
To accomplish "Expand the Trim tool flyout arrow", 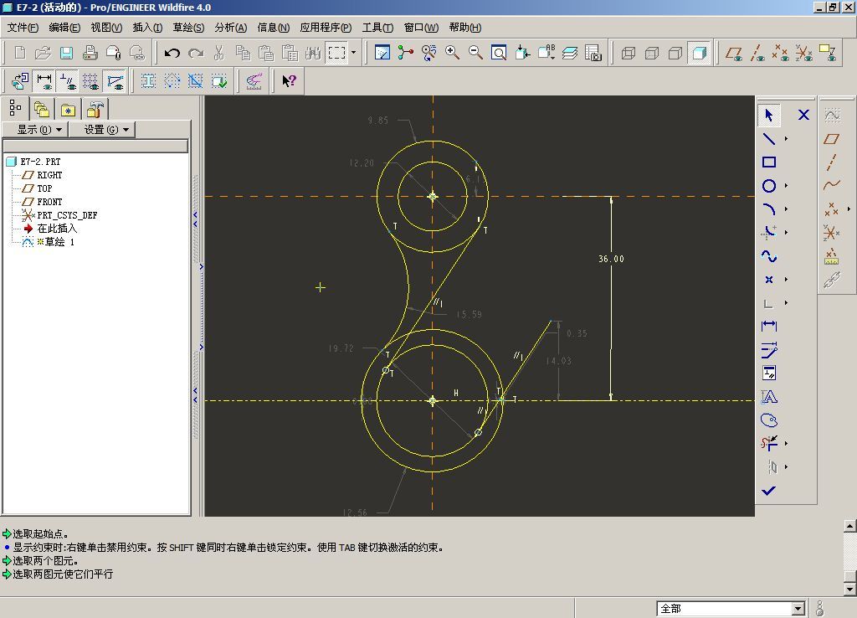I will point(787,444).
